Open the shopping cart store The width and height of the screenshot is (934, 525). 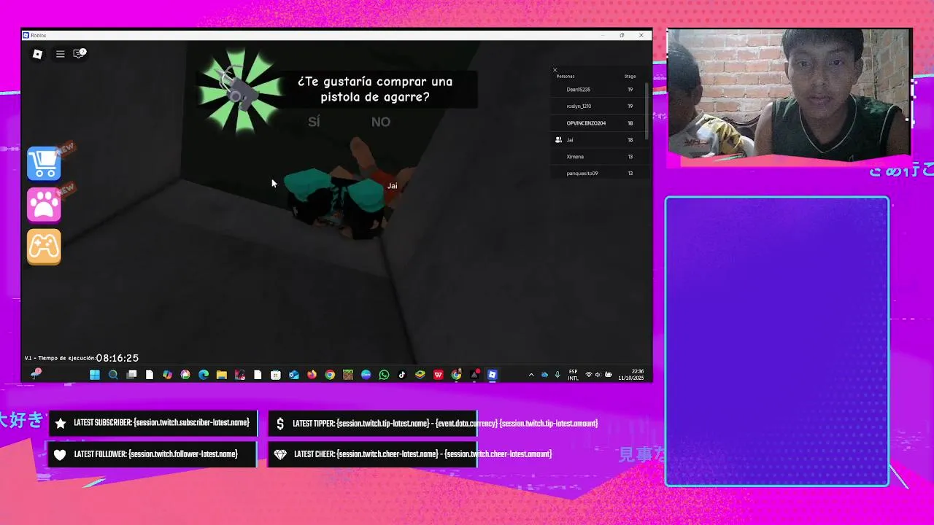click(44, 163)
